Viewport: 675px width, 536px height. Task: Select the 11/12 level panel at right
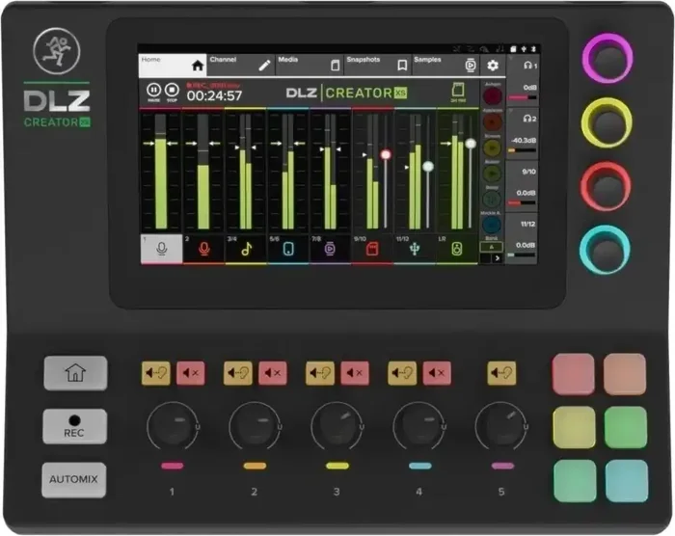tap(523, 238)
